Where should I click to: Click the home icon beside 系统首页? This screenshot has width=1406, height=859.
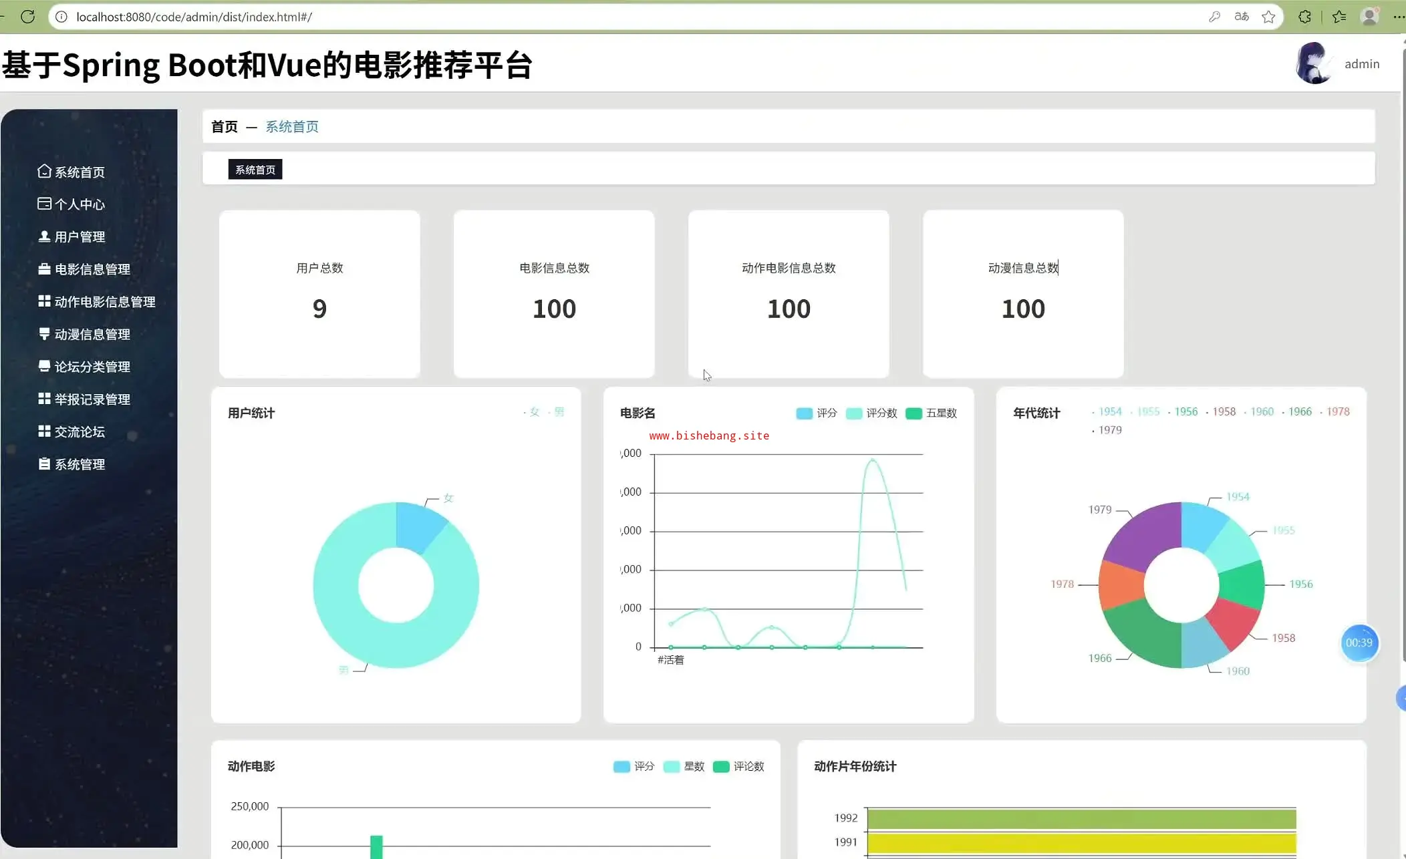(44, 172)
